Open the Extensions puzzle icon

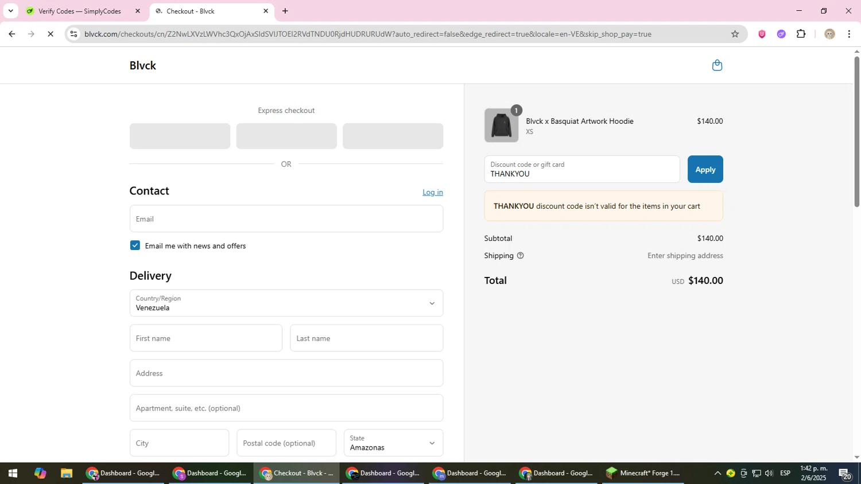[801, 34]
